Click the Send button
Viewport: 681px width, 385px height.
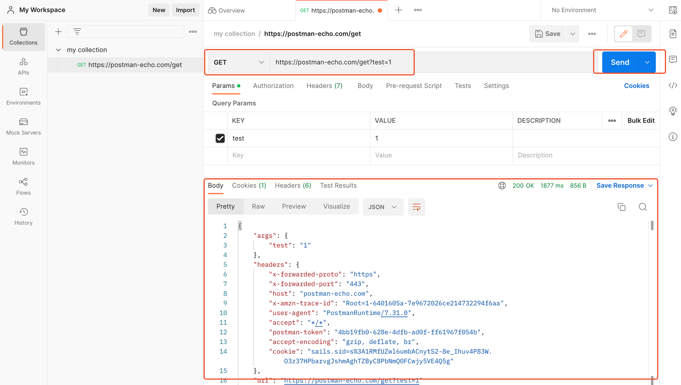click(x=620, y=62)
